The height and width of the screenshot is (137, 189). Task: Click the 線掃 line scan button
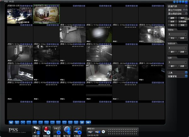tap(172, 22)
